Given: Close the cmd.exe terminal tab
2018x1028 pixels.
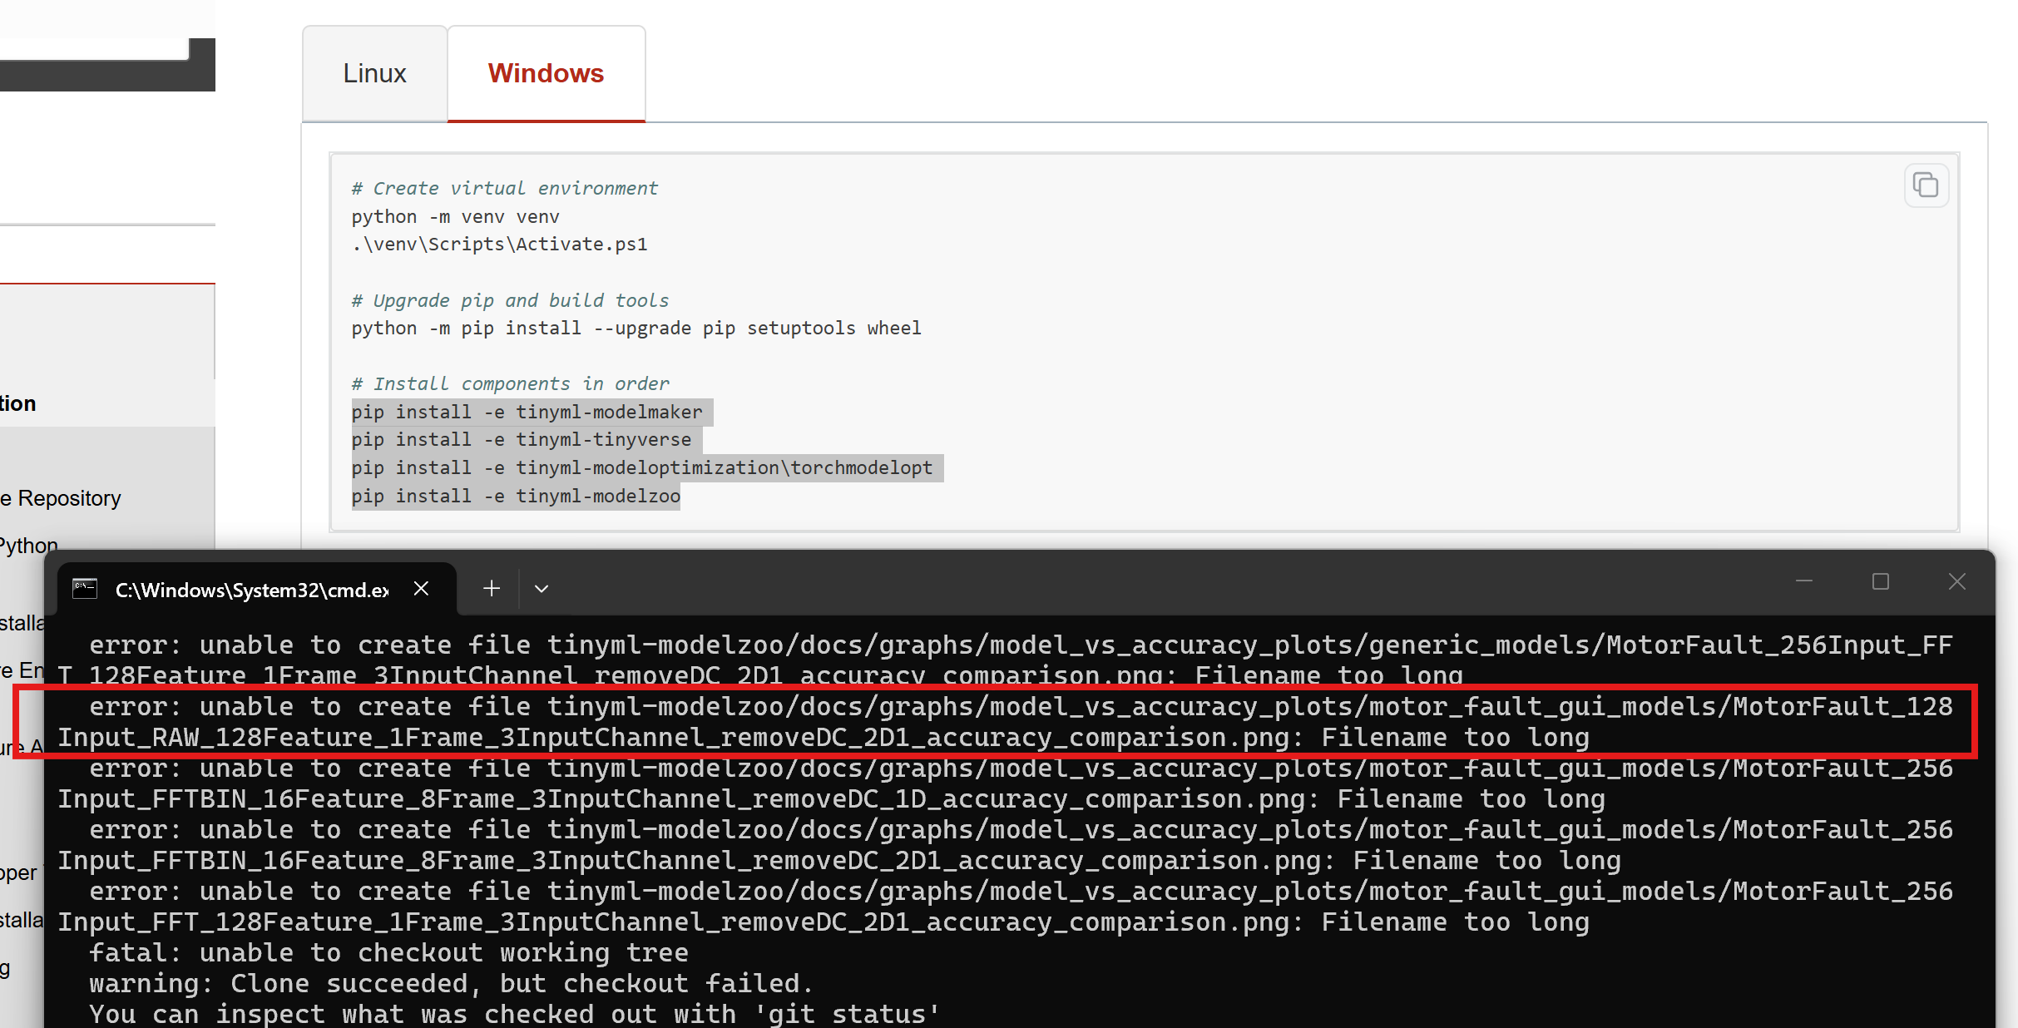Looking at the screenshot, I should [x=421, y=589].
